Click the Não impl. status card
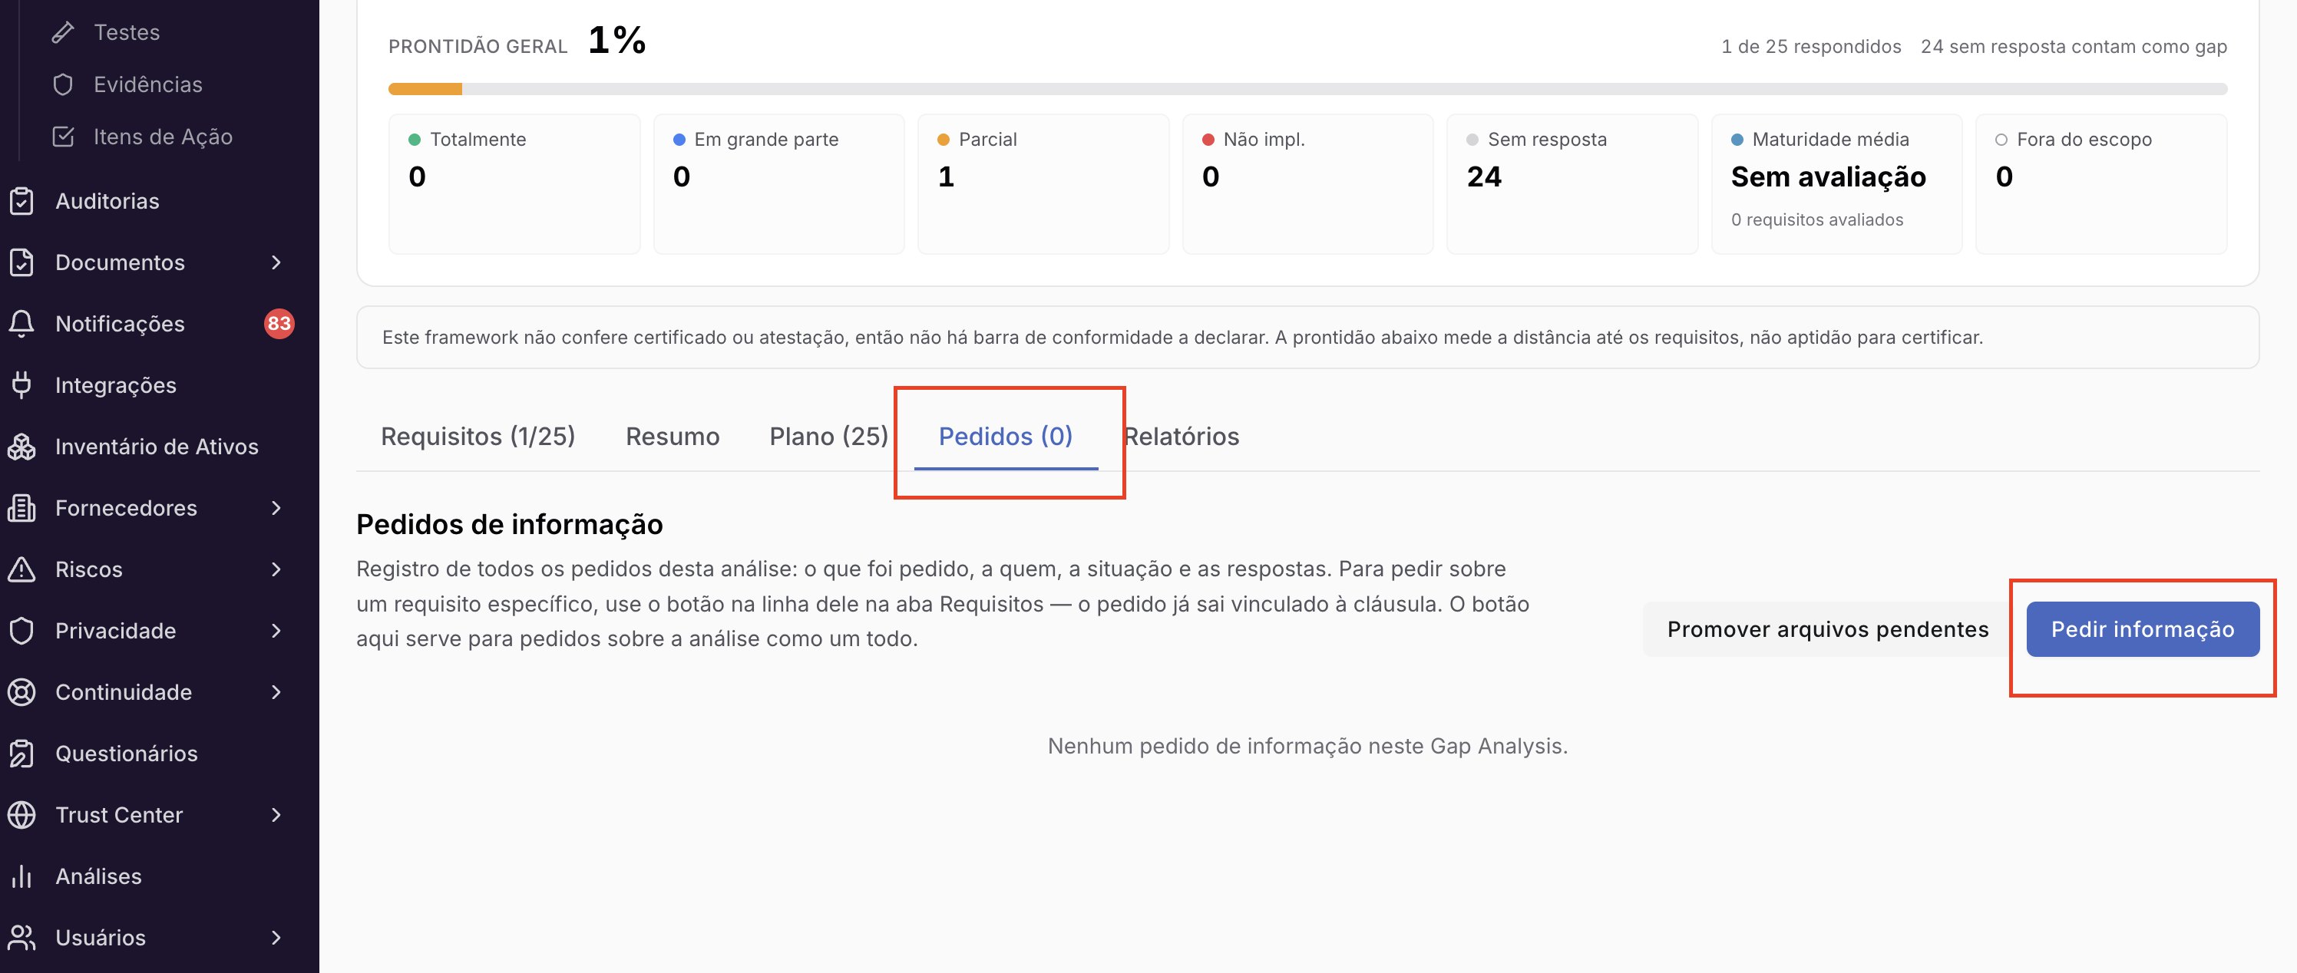The width and height of the screenshot is (2297, 973). coord(1307,183)
